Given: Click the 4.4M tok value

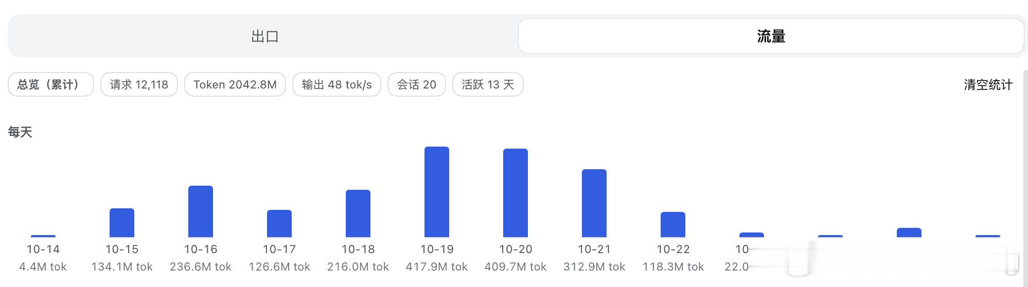Looking at the screenshot, I should click(43, 267).
